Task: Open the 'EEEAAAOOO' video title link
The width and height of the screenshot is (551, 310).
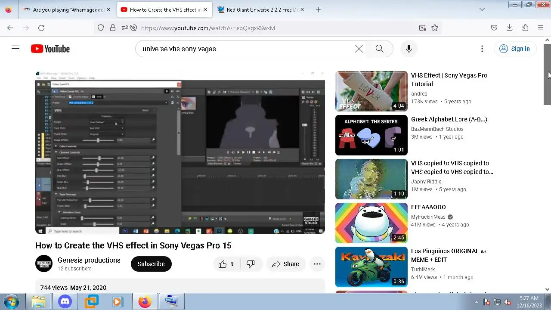Action: [428, 207]
